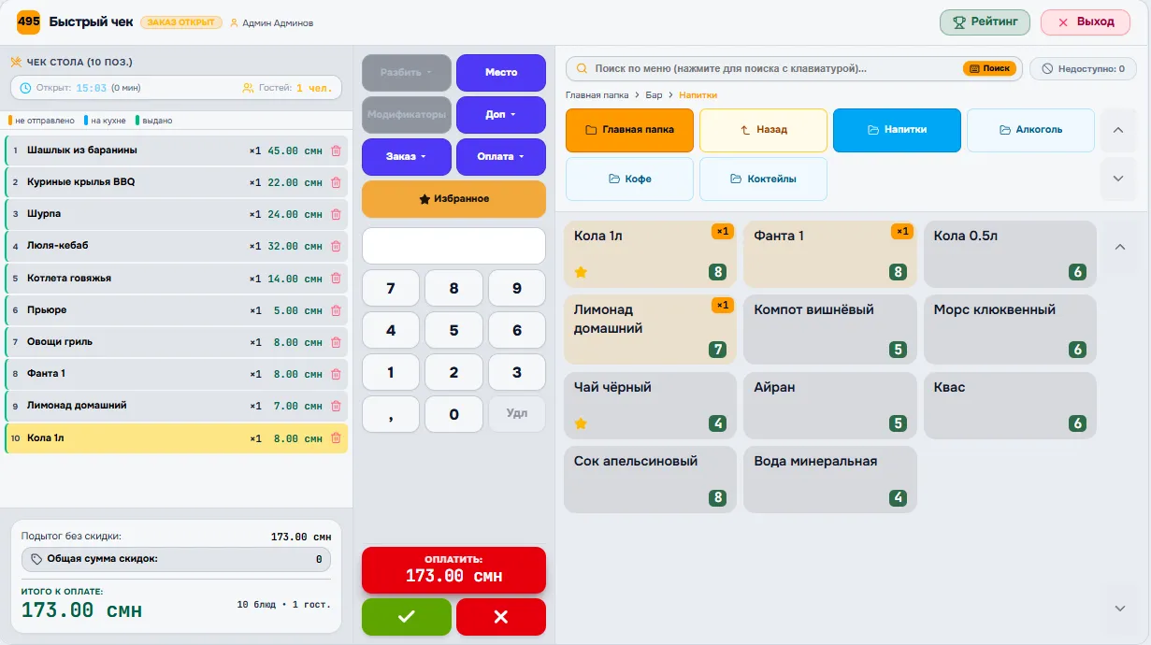Click the orange Поиск keyboard button
Viewport: 1151px width, 645px height.
(x=989, y=68)
